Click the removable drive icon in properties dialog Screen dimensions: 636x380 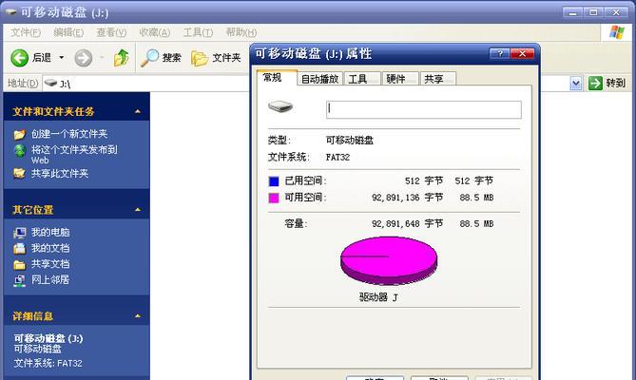point(280,107)
